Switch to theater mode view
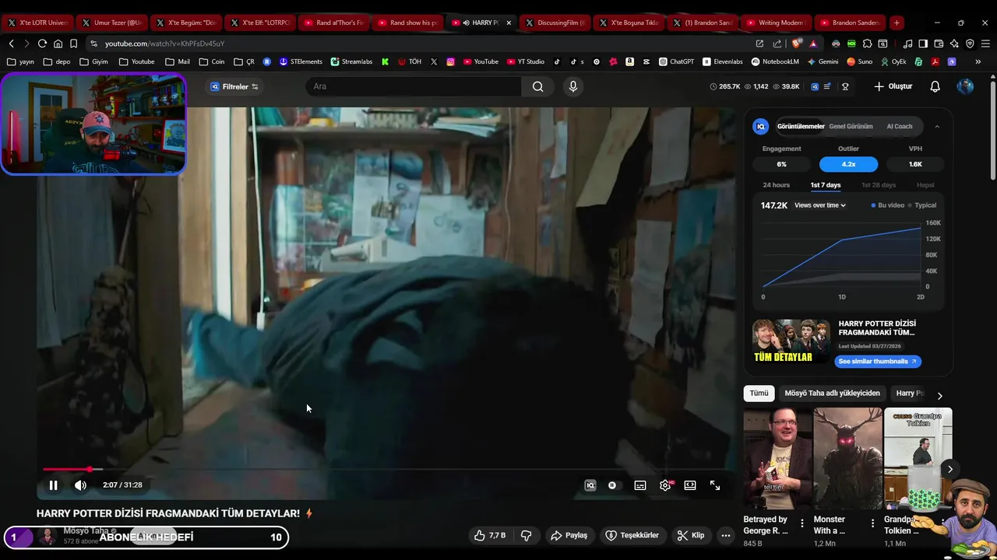Screen dimensions: 997x560 point(690,485)
